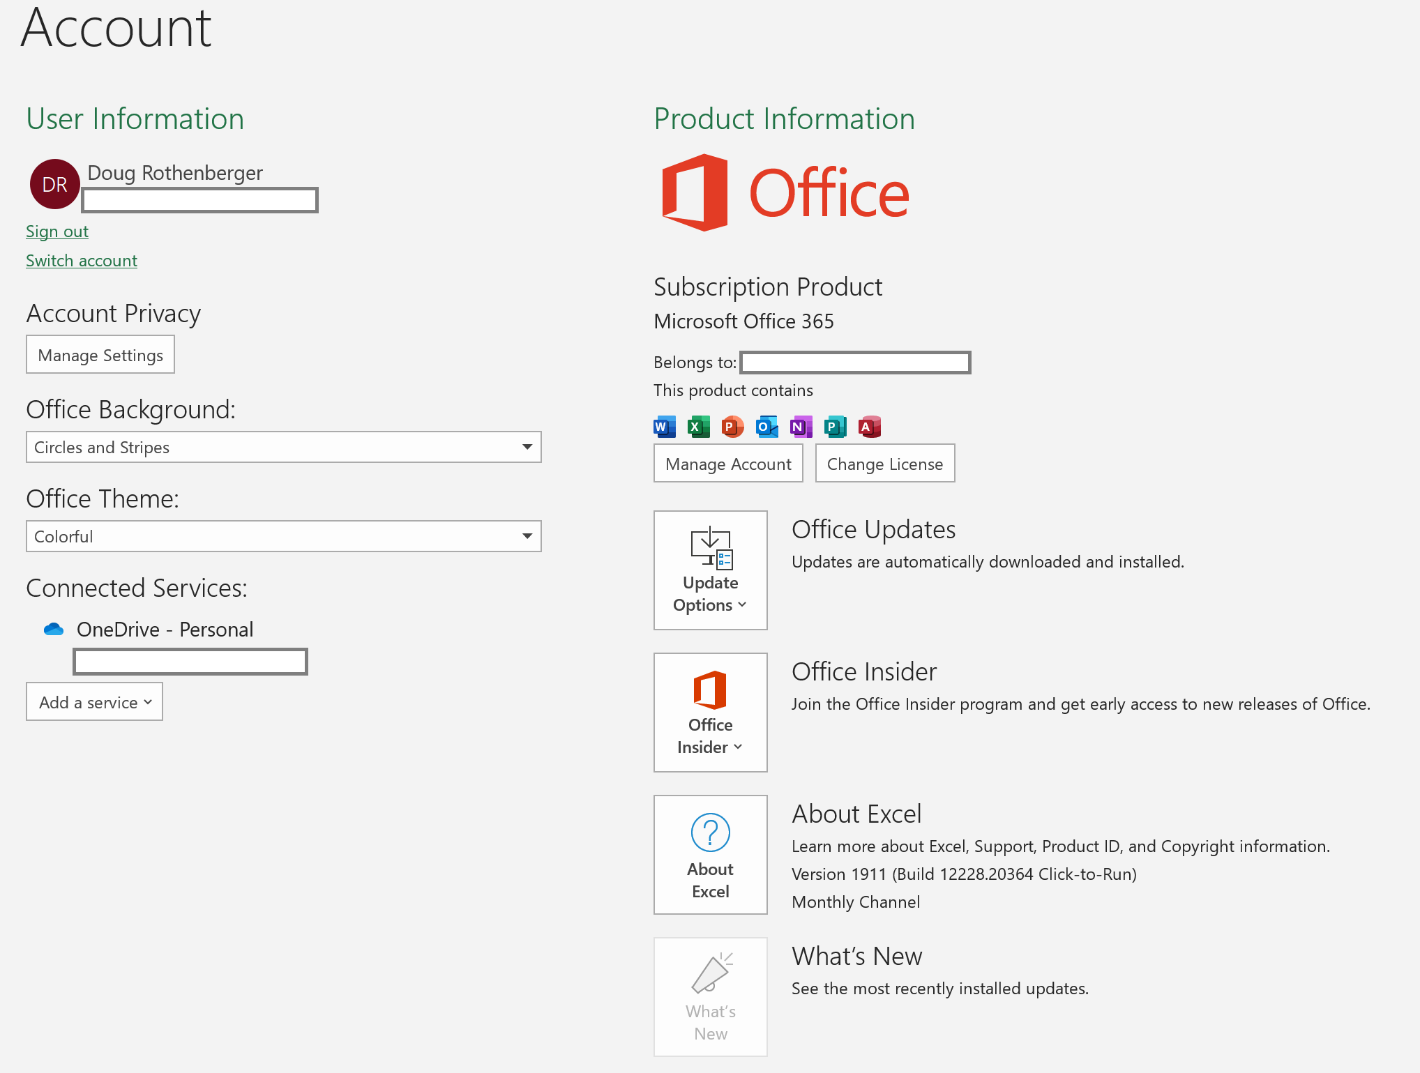Click the Belongs to email box

point(856,363)
